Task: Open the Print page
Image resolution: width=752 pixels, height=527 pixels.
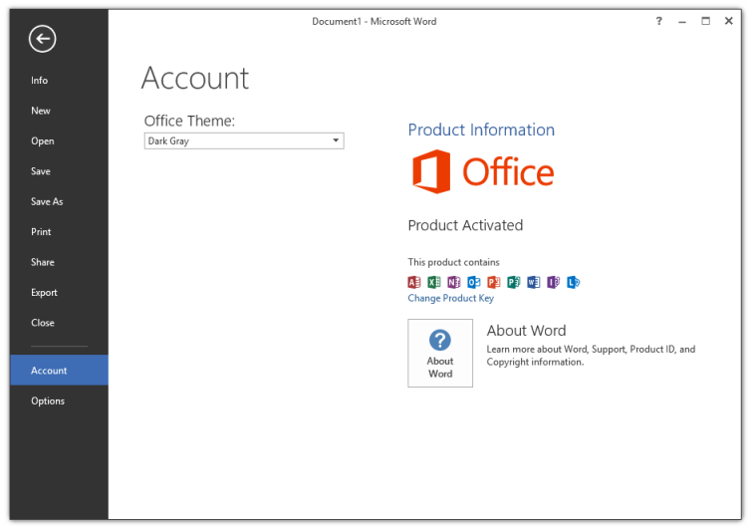Action: [x=59, y=231]
